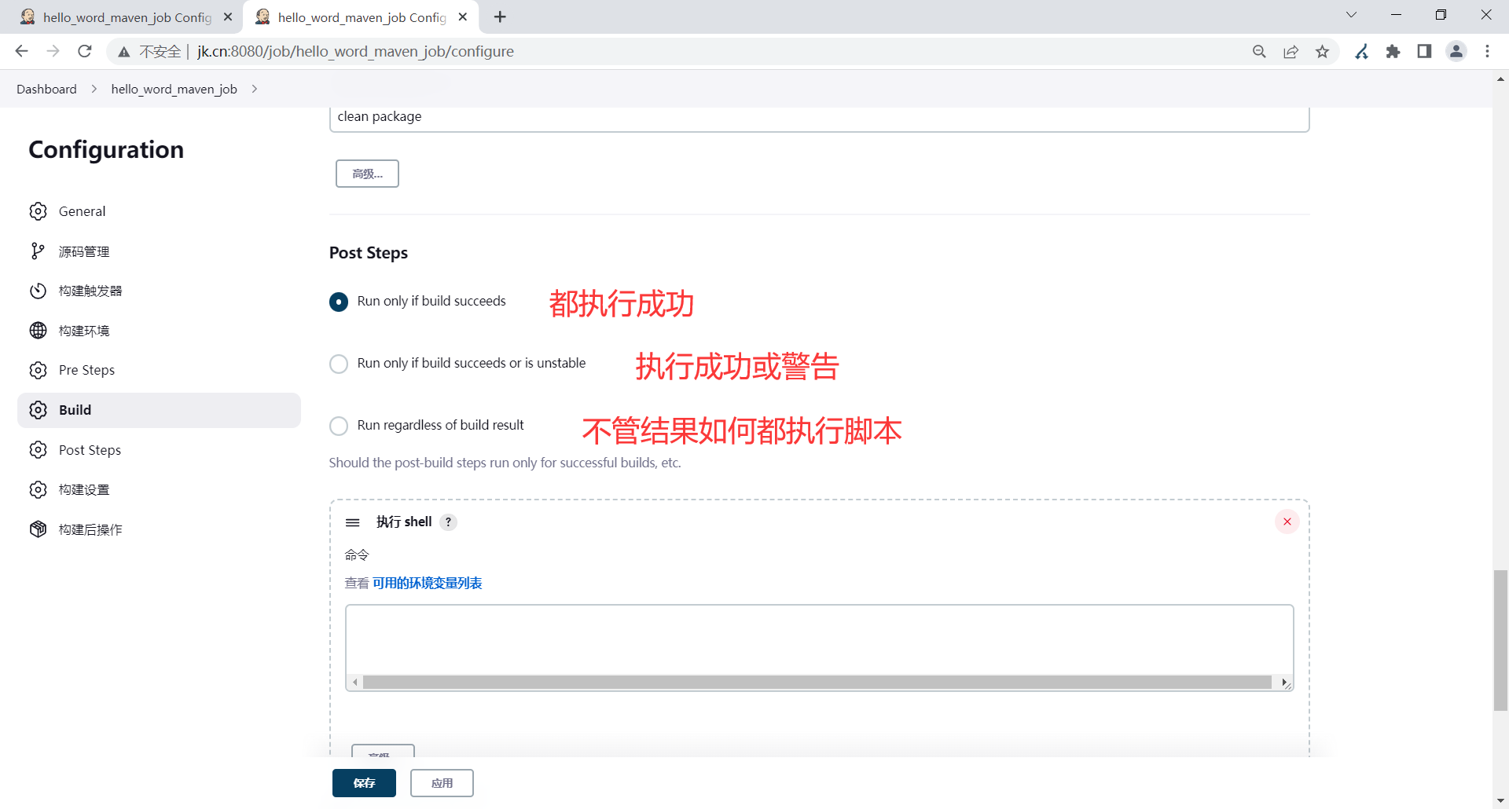Click the page scroll down arrow

[1500, 801]
